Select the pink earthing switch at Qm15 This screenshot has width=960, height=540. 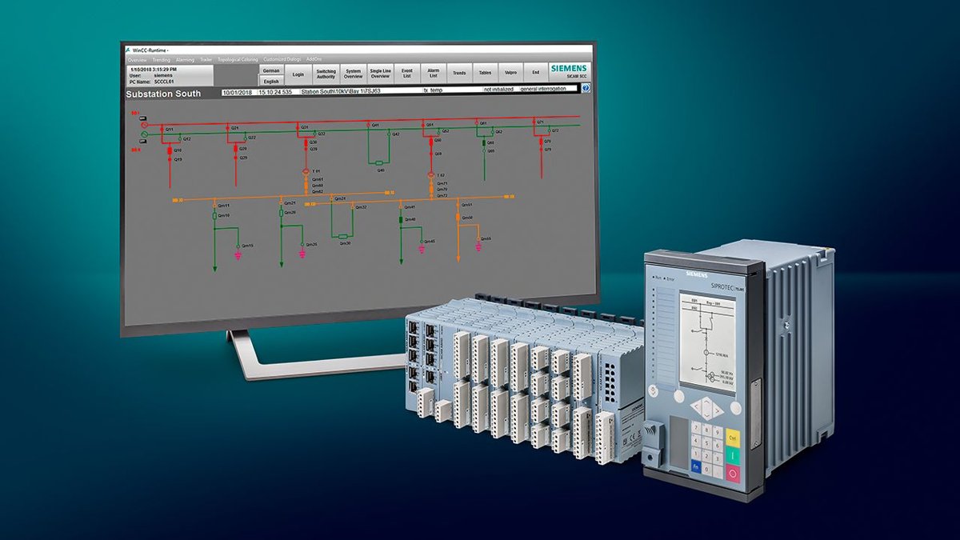pos(238,256)
